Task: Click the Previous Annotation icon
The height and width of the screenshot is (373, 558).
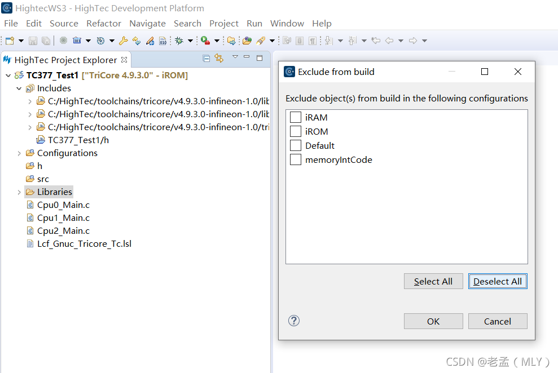Action: point(352,41)
